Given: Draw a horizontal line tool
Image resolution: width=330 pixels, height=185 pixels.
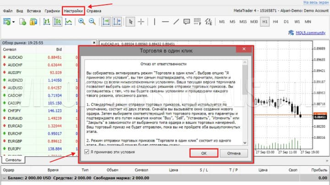Looking at the screenshot, I should (x=165, y=21).
